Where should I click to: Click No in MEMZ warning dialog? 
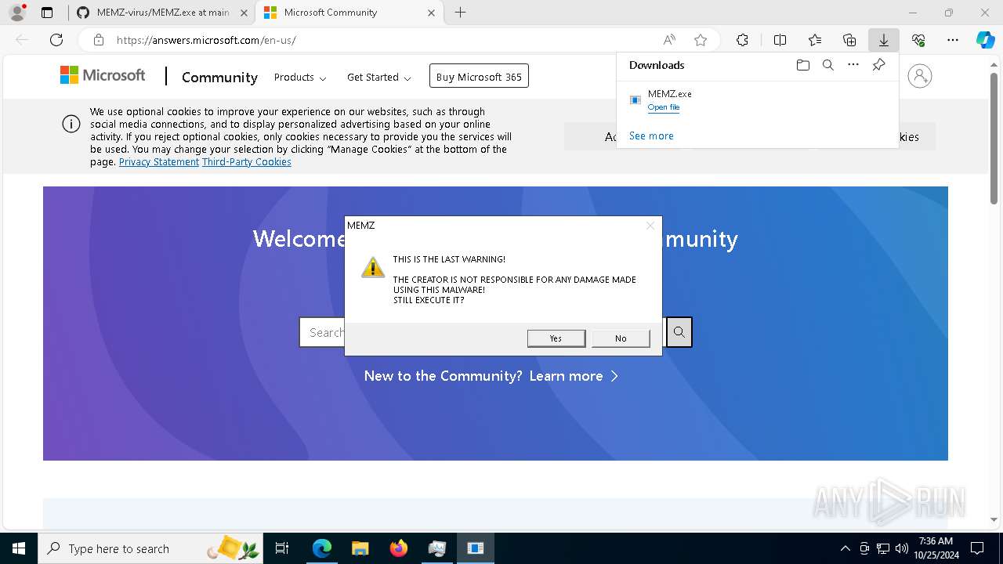click(621, 338)
